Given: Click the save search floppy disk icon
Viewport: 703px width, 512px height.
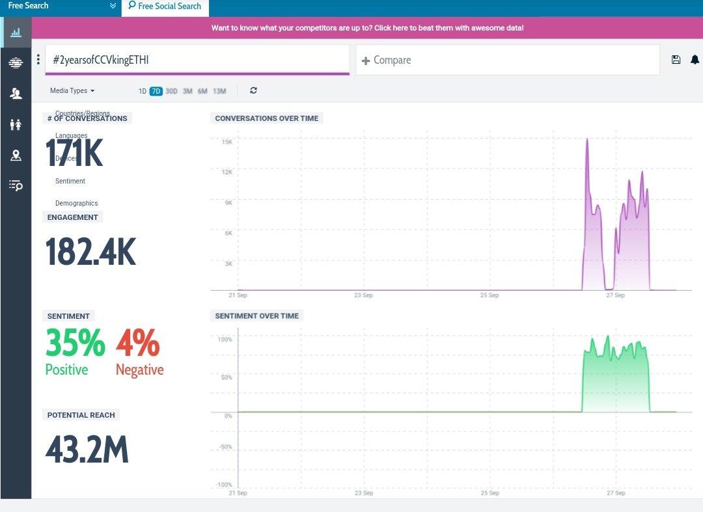Looking at the screenshot, I should (x=676, y=60).
